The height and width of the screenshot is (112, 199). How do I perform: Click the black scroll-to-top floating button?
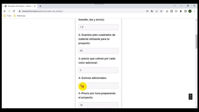click(190, 97)
